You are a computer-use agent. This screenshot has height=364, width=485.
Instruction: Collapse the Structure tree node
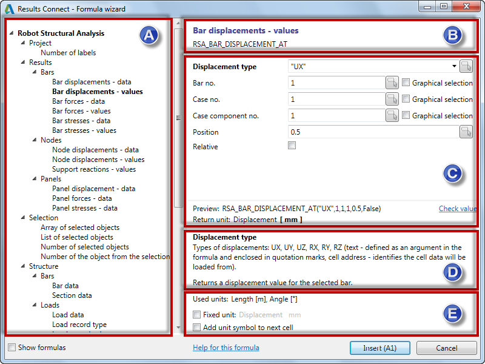[x=23, y=266]
